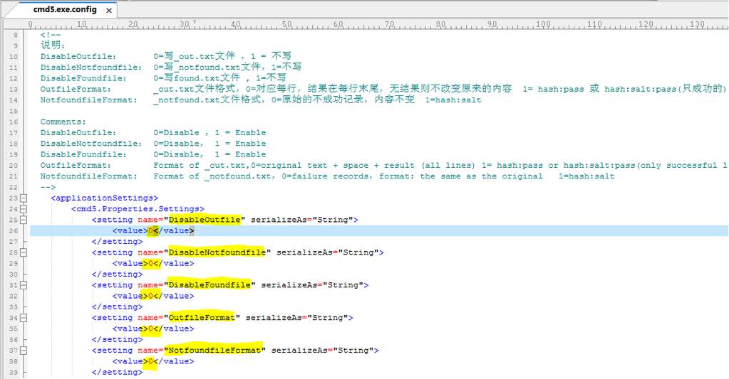This screenshot has width=729, height=379.
Task: Click the highlighted OutfileFormat name
Action: (x=201, y=318)
